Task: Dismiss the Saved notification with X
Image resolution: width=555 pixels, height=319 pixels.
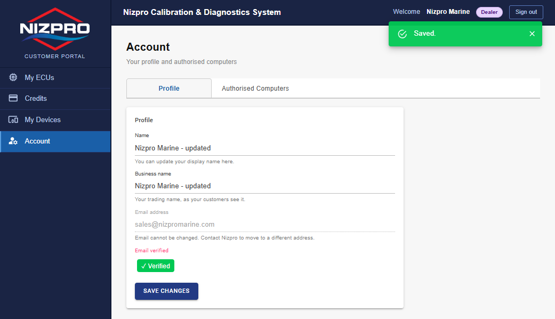Action: tap(532, 34)
